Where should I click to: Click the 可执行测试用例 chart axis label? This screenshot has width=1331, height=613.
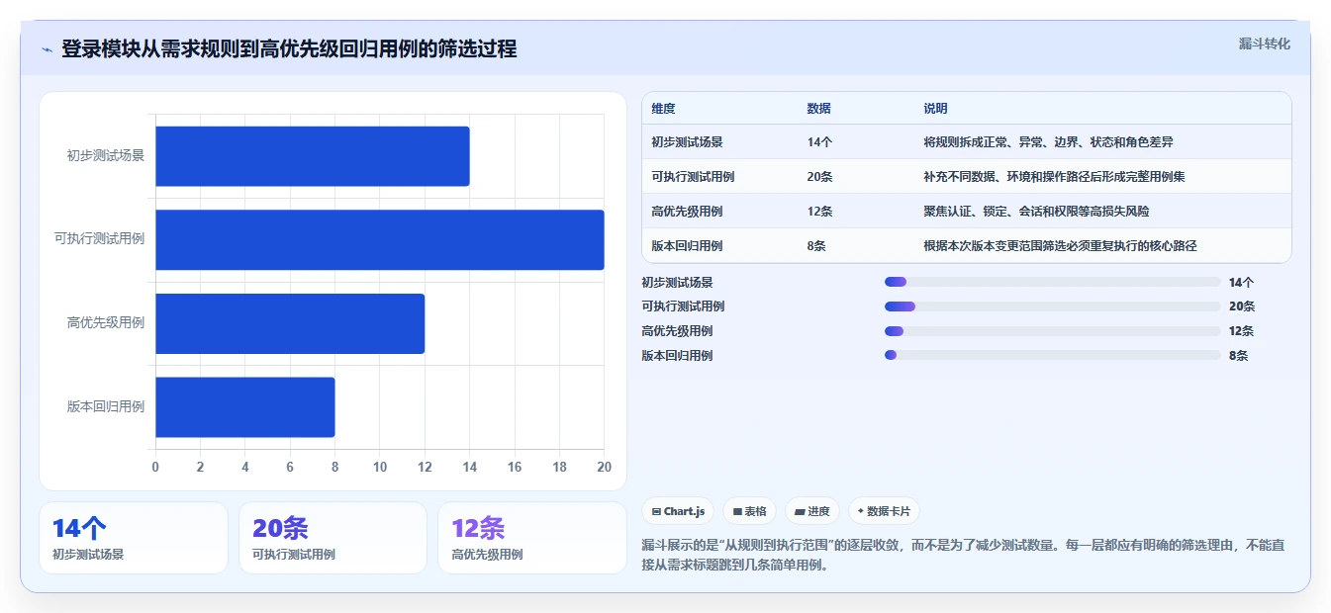tap(99, 239)
